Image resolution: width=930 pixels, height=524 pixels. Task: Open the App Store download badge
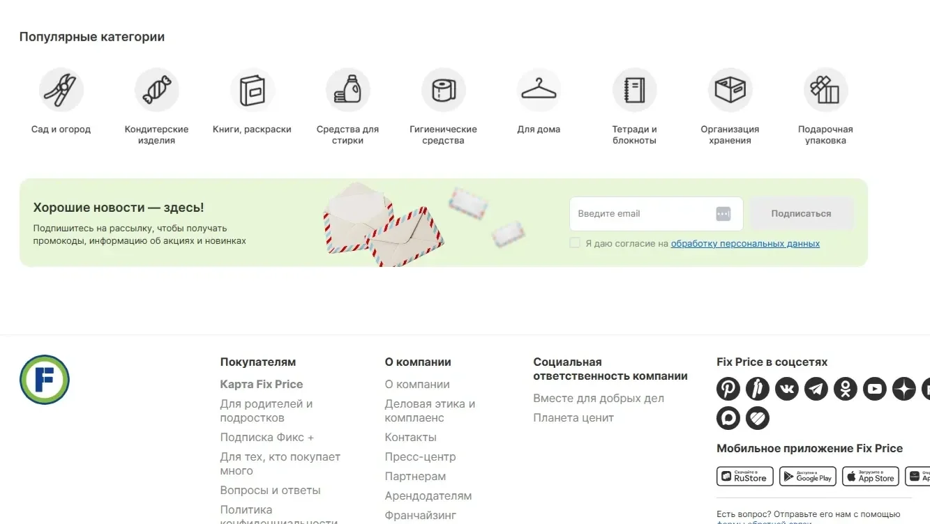click(871, 477)
